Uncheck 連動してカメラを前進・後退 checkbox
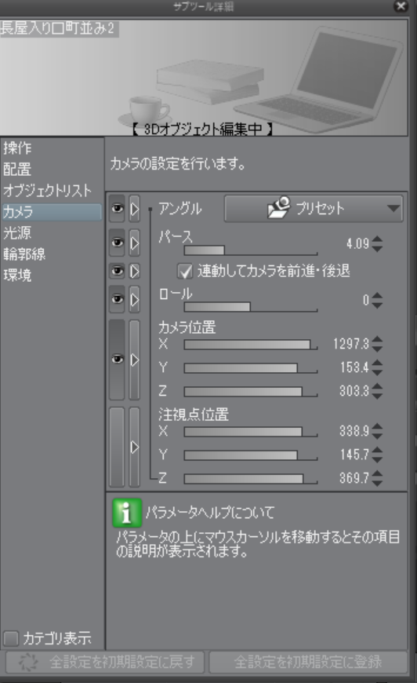The width and height of the screenshot is (417, 683). click(x=185, y=272)
